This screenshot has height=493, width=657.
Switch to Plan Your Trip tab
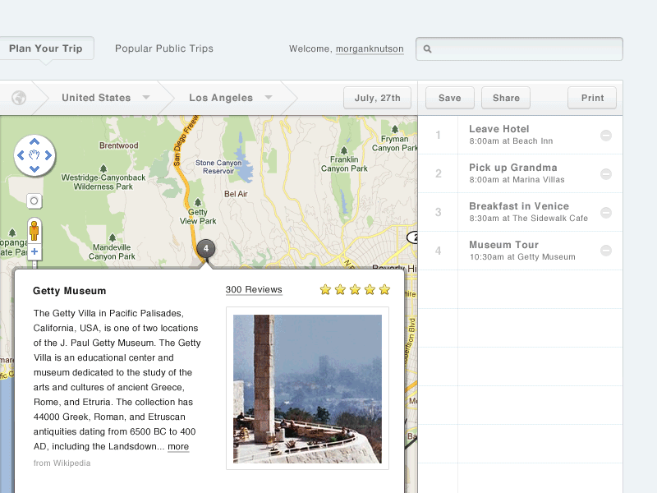coord(46,48)
